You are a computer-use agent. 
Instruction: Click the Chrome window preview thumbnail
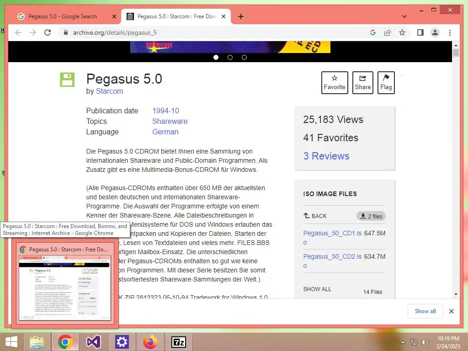click(65, 288)
